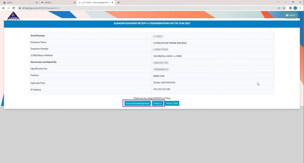Switch to the MyTax tab

click(18, 2)
